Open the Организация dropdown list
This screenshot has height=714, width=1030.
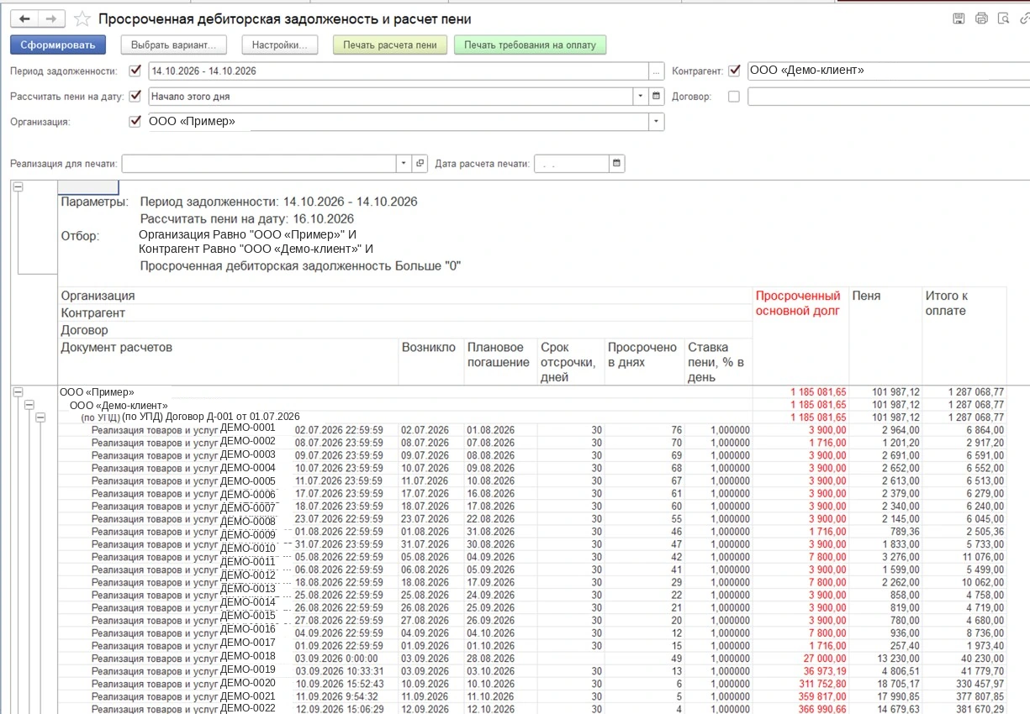coord(657,122)
